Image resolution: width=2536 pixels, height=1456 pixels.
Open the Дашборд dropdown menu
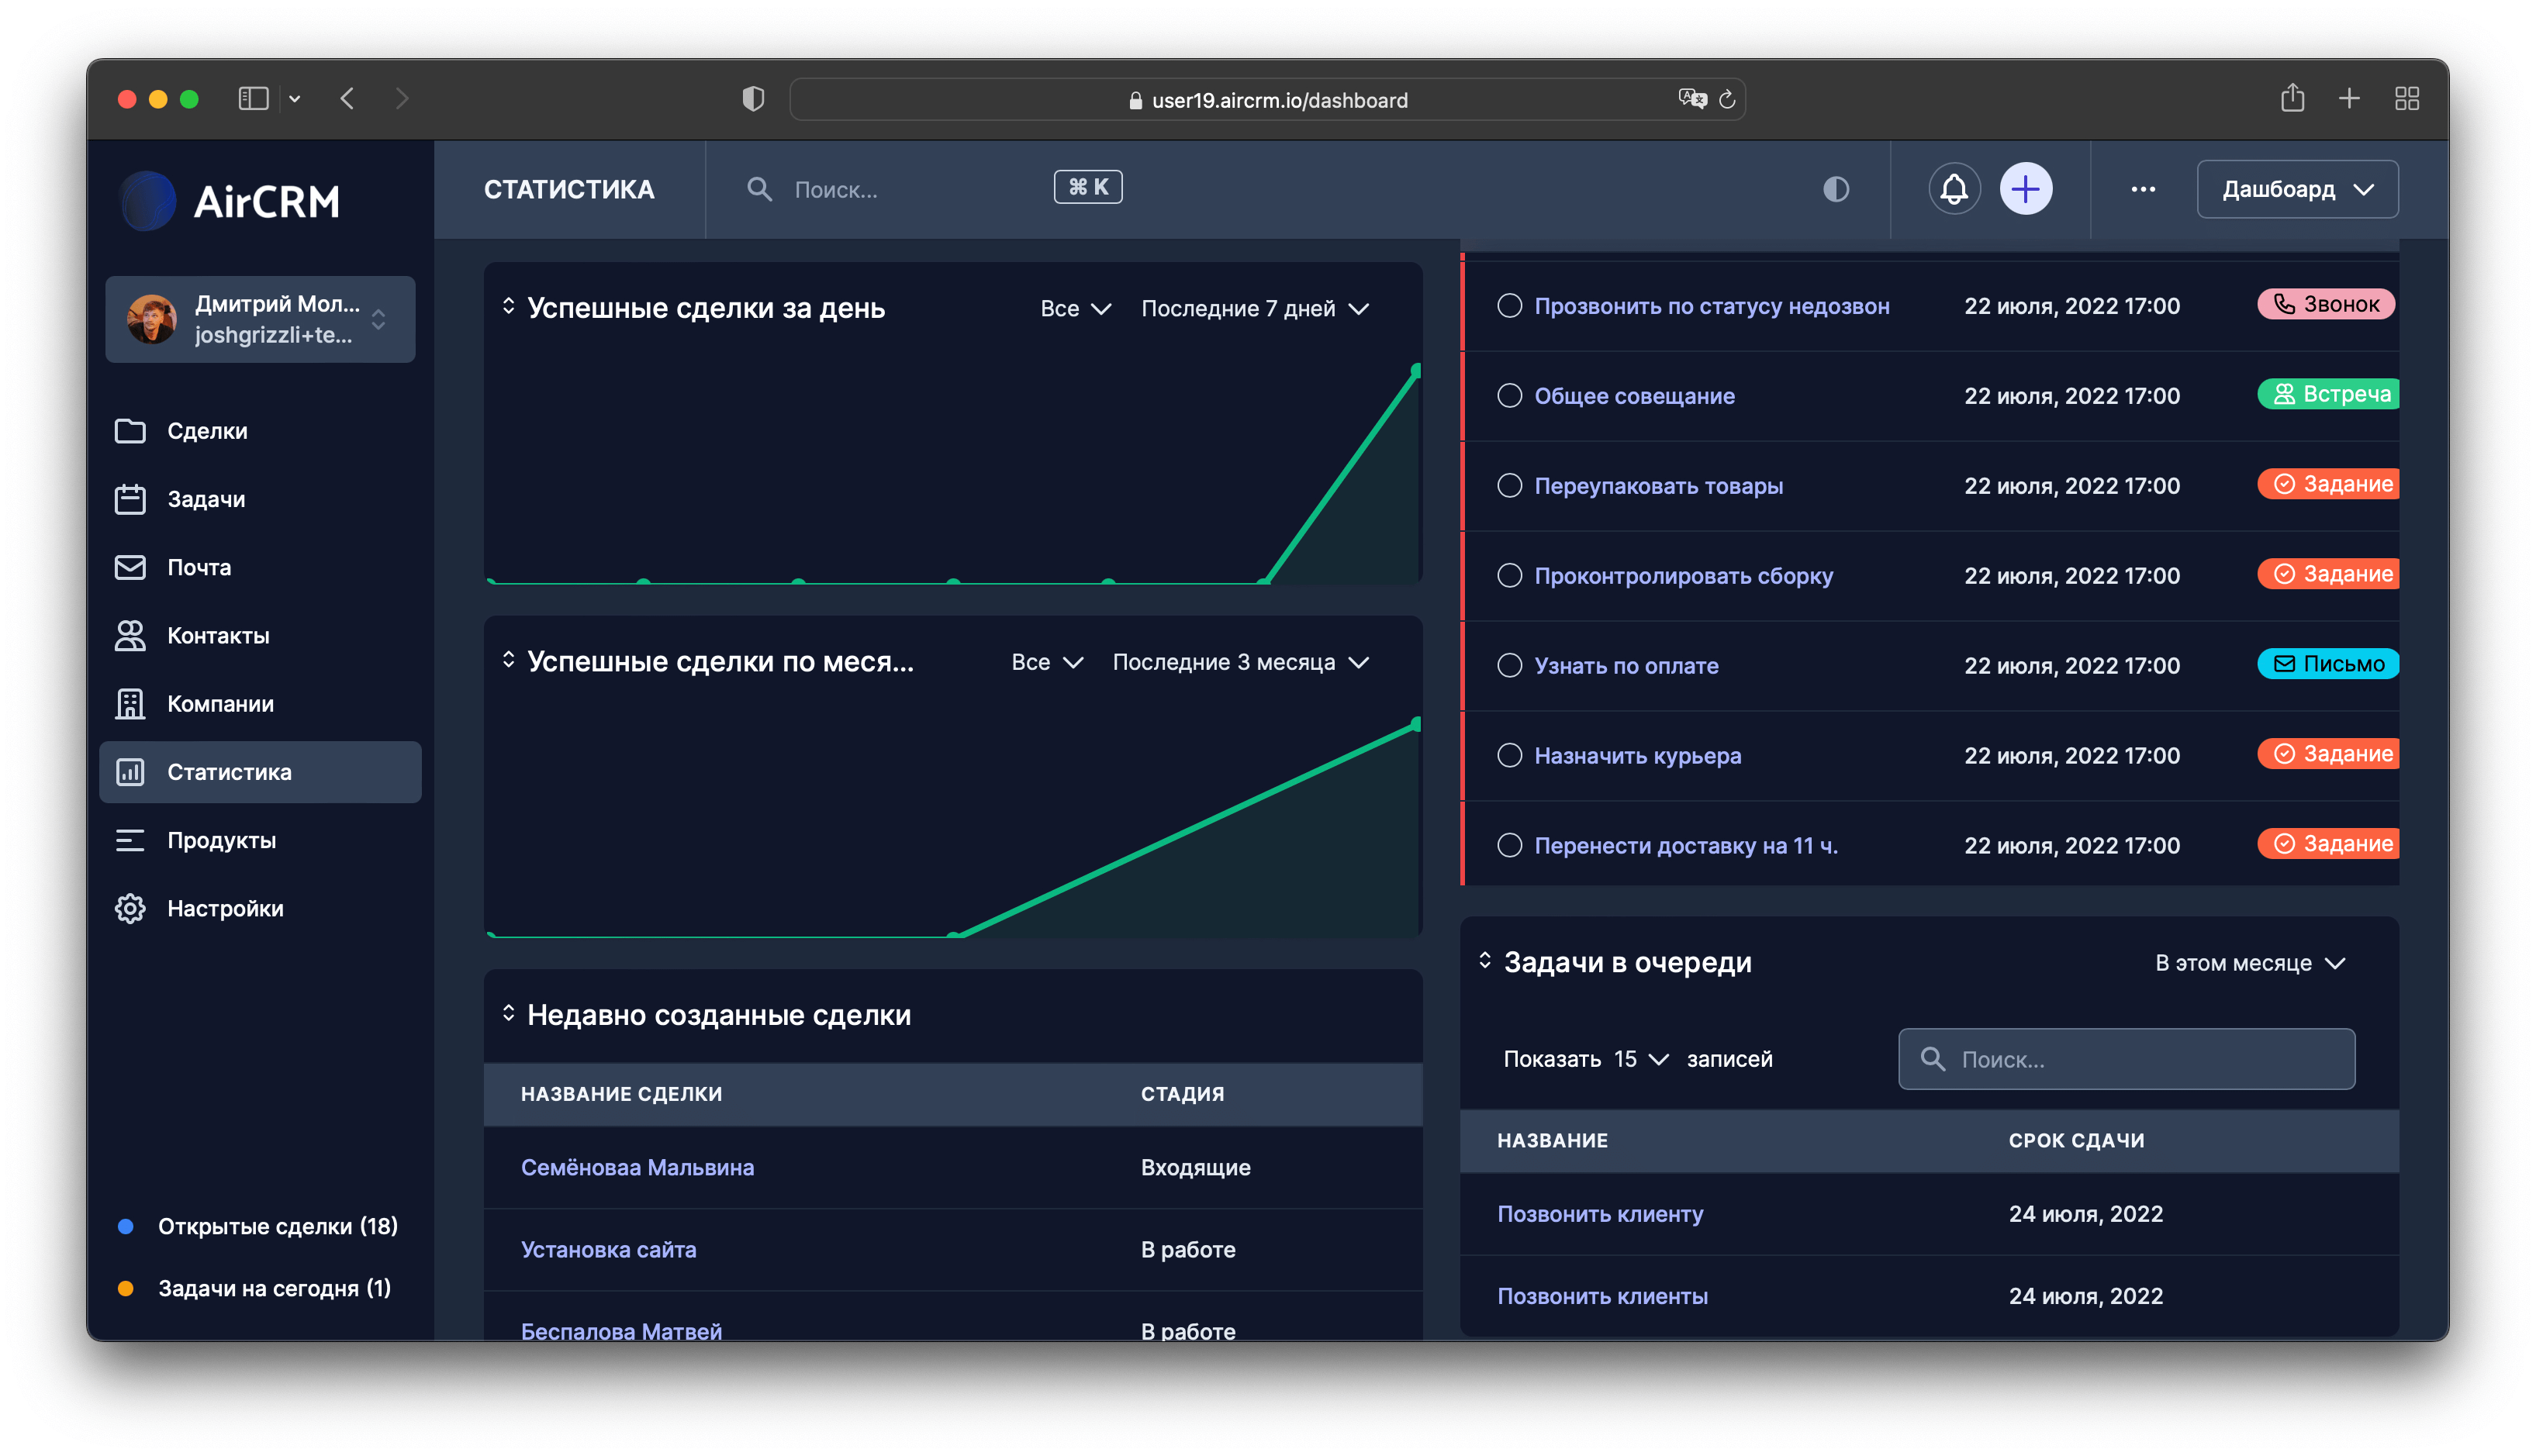pyautogui.click(x=2296, y=189)
